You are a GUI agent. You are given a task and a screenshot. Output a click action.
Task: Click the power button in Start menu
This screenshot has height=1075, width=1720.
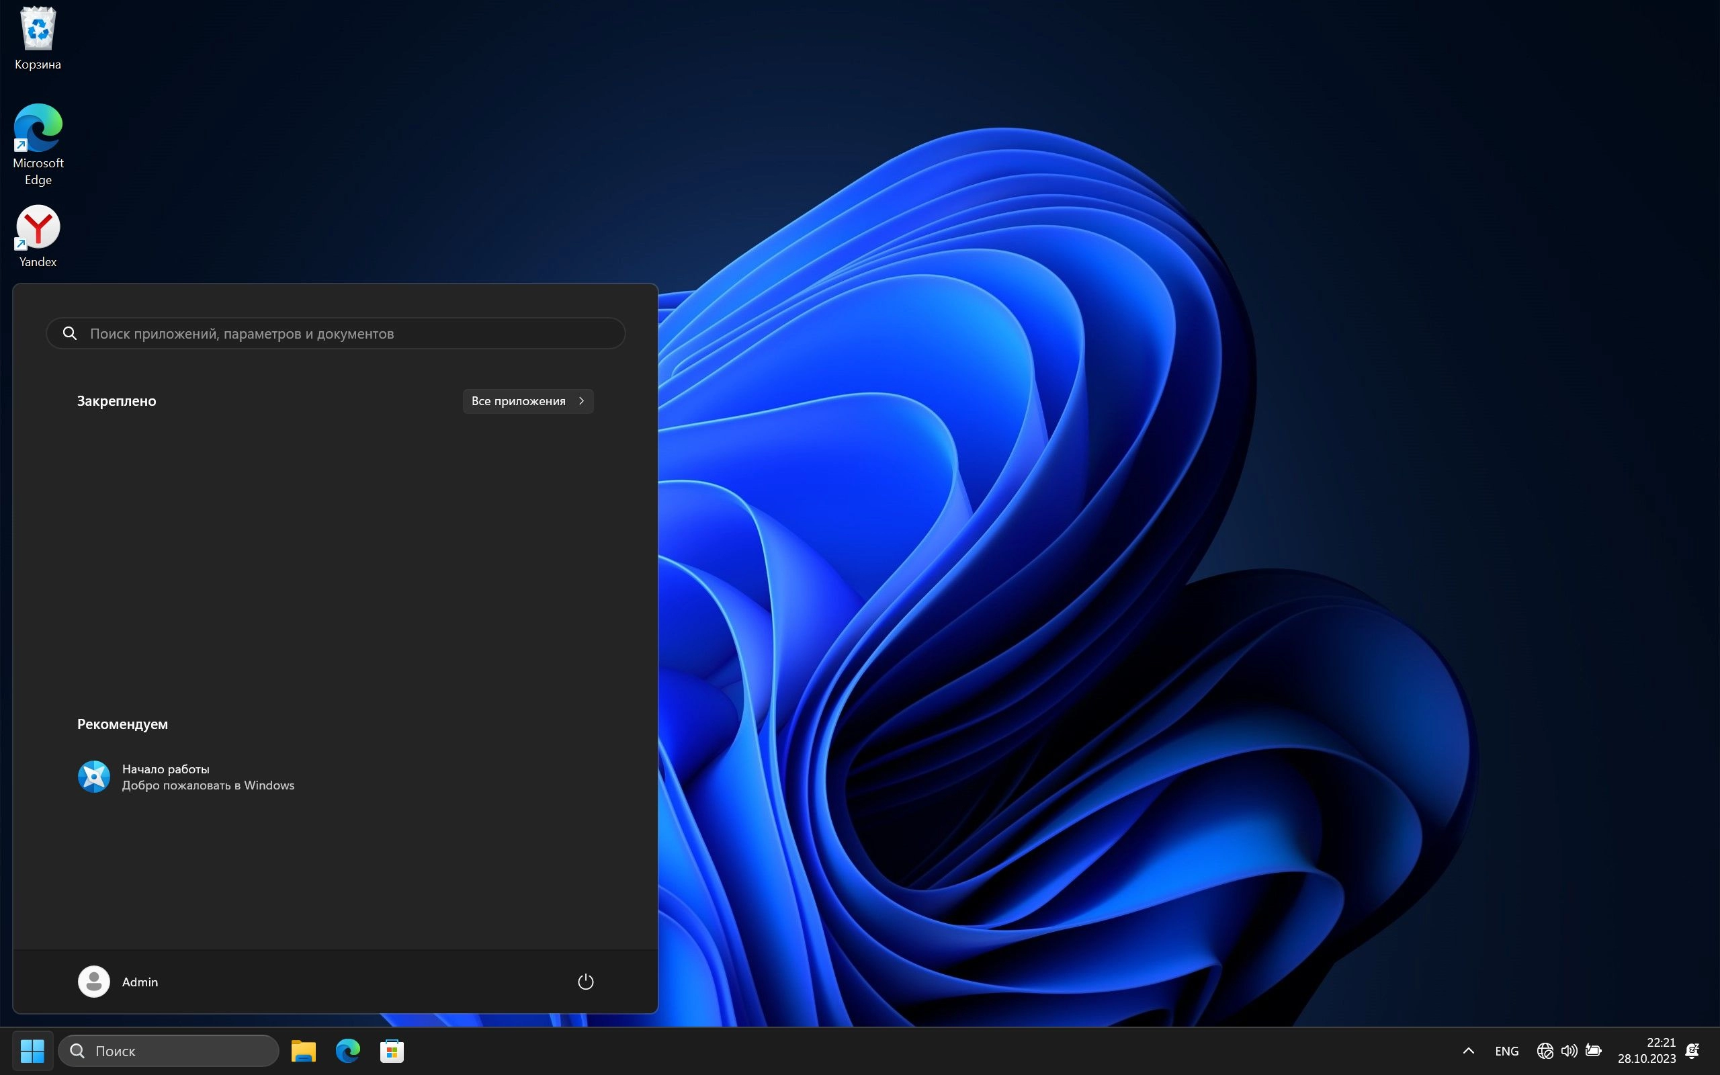(x=585, y=981)
